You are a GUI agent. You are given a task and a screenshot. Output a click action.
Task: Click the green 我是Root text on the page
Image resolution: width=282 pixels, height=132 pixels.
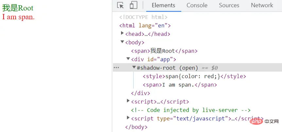[x=18, y=8]
